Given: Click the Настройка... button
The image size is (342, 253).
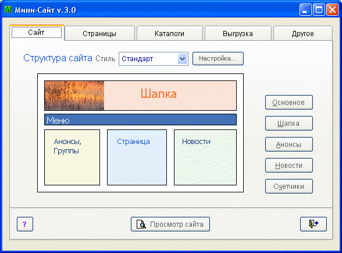Looking at the screenshot, I should pos(218,58).
